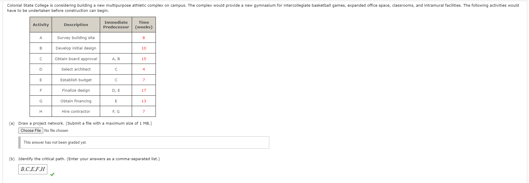Click the 'Obtain financing' cell
529x183 pixels.
76,101
